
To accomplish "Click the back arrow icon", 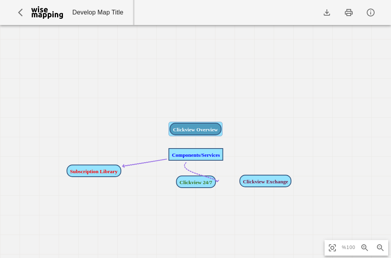I will point(20,13).
